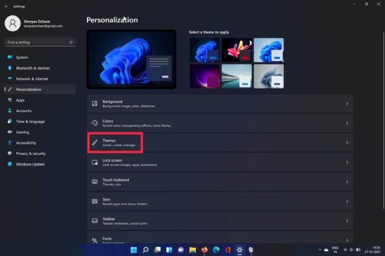This screenshot has width=385, height=256.
Task: Click the Themes paintbrush icon
Action: coord(95,142)
